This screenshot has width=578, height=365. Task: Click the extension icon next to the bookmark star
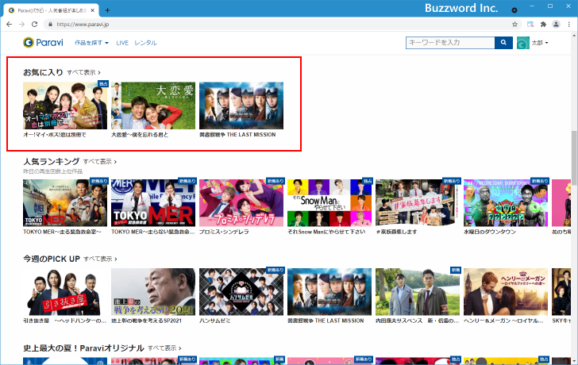click(530, 25)
